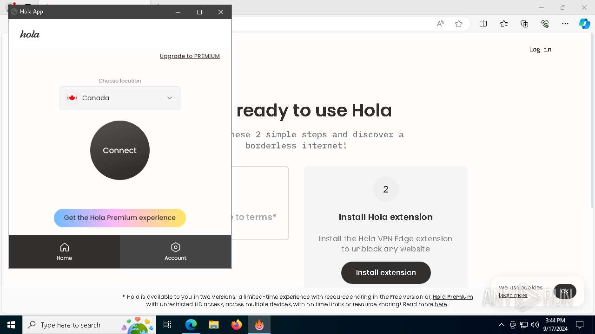
Task: Switch to the Home tab
Action: click(x=64, y=252)
